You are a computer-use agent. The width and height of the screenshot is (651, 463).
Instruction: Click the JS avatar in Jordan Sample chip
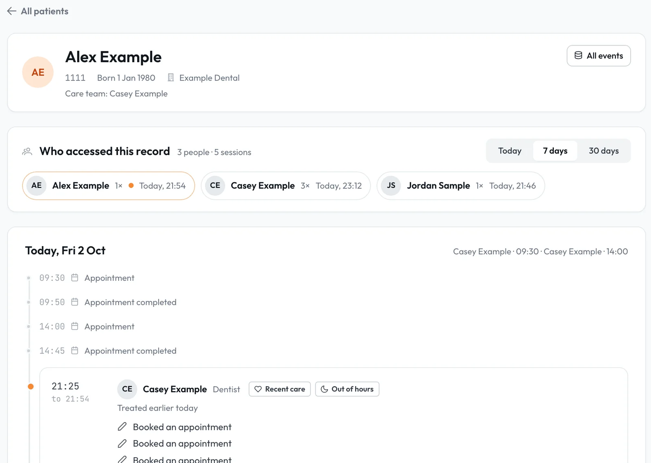coord(391,186)
